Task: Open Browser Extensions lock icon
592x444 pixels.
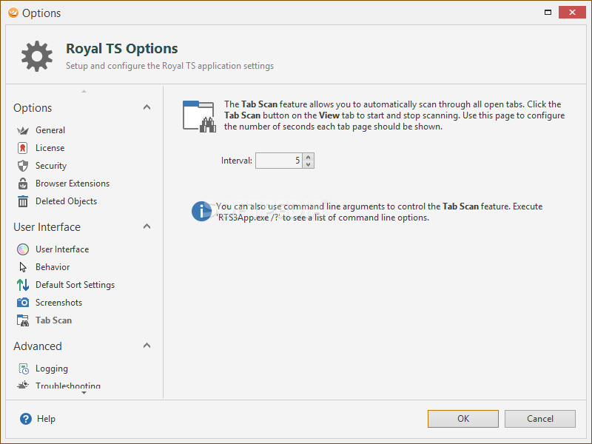Action: tap(23, 184)
